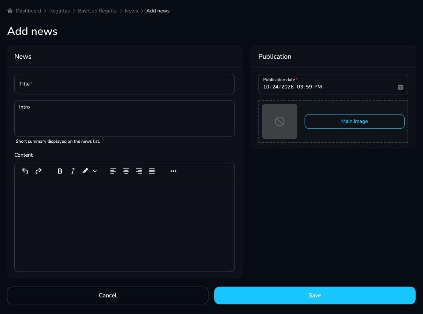This screenshot has height=314, width=423.
Task: Apply the highlight marker tool
Action: (85, 171)
